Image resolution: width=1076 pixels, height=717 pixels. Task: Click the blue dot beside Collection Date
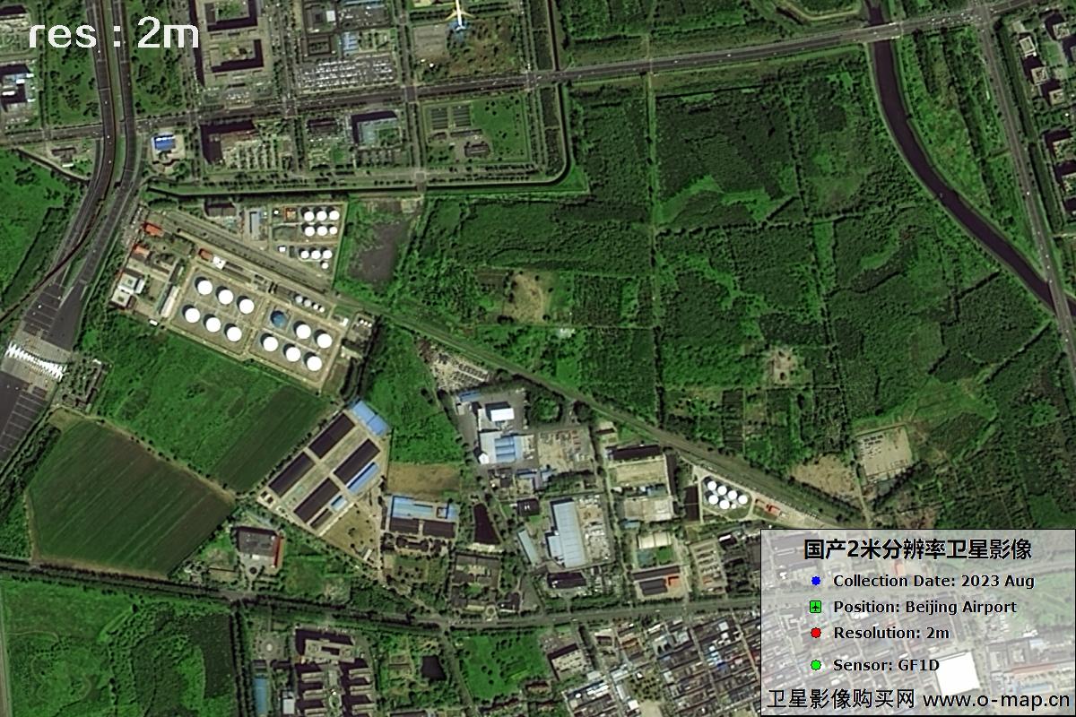coord(815,581)
